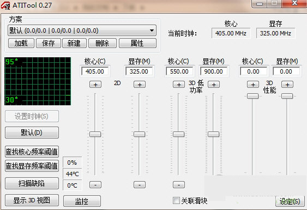Increase 2D memory clock with plus button
This screenshot has height=210, width=307.
point(140,85)
